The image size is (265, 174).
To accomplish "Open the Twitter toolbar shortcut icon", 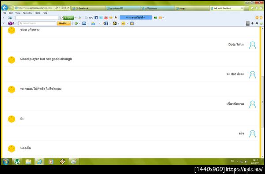I will pos(101,18).
